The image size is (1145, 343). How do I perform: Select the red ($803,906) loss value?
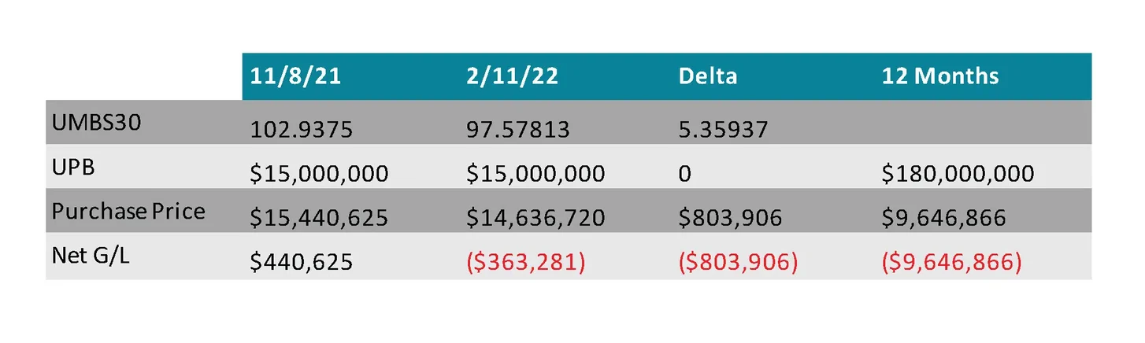pos(738,262)
